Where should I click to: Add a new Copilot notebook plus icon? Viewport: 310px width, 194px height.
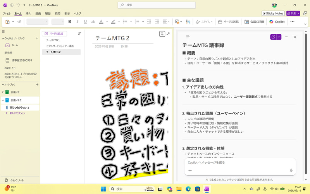point(37,38)
